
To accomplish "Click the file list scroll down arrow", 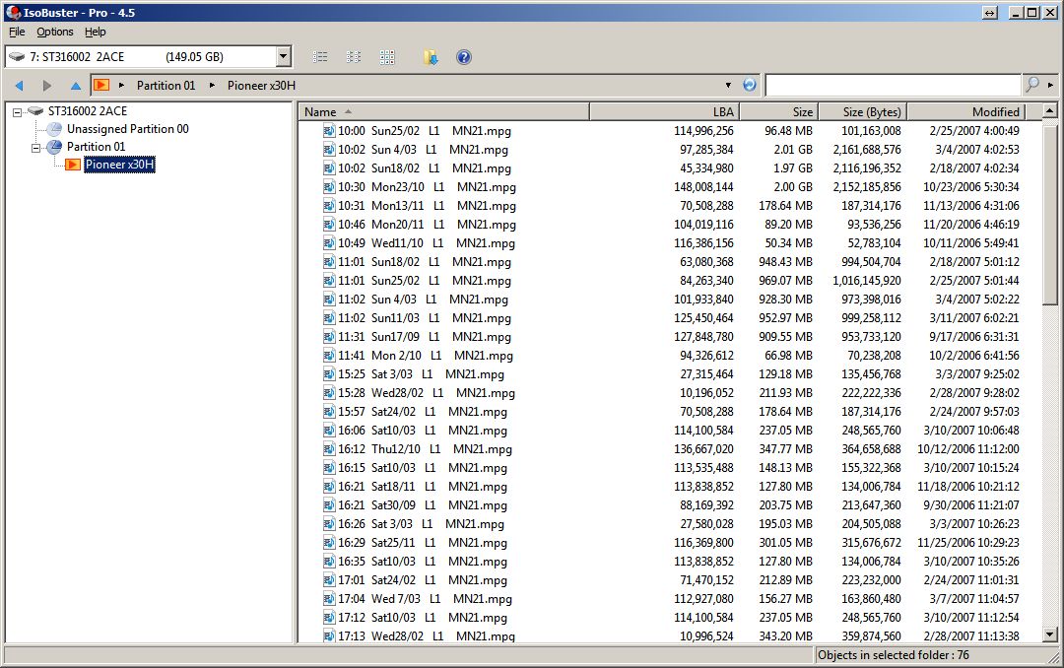I will (x=1050, y=635).
